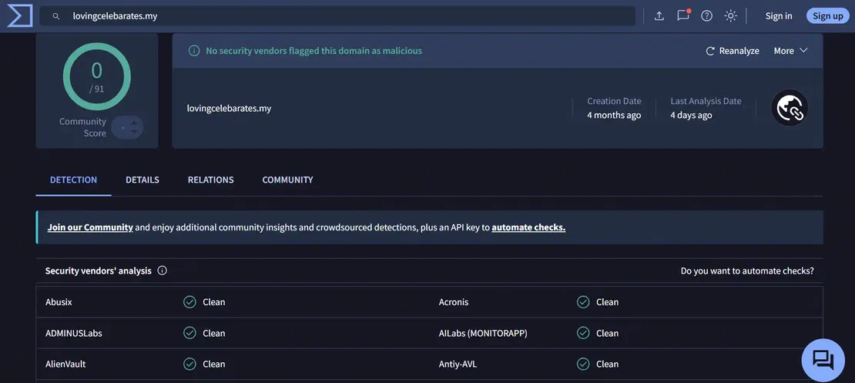Viewport: 855px width, 383px height.
Task: Vote community score down arrow
Action: pos(134,133)
